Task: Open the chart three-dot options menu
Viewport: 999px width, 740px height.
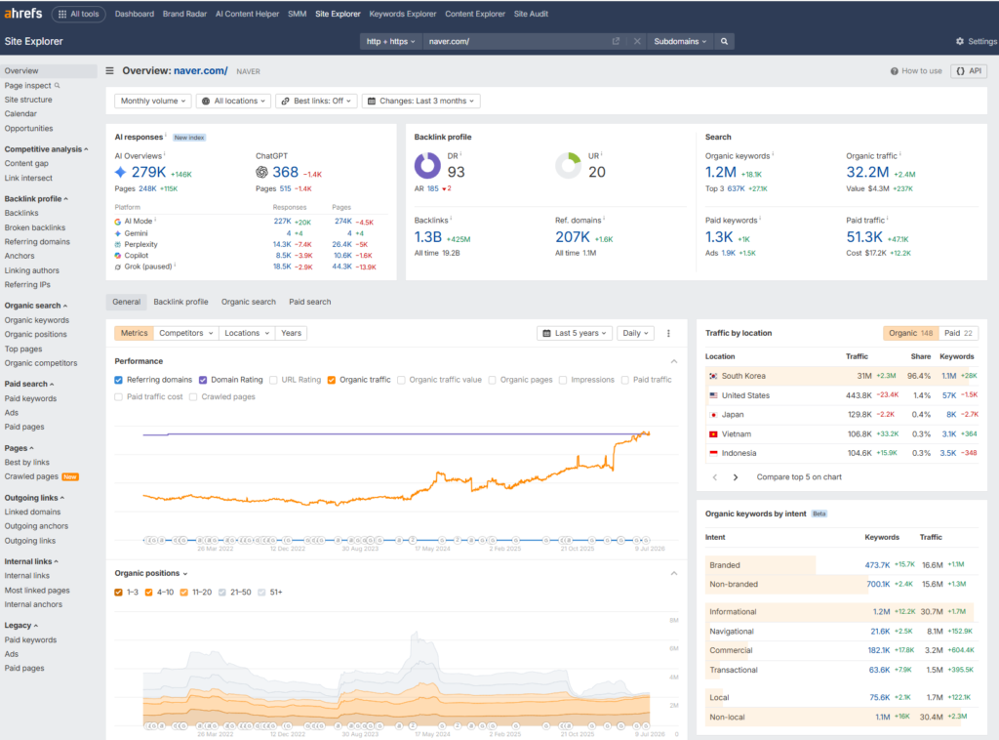Action: click(x=668, y=333)
